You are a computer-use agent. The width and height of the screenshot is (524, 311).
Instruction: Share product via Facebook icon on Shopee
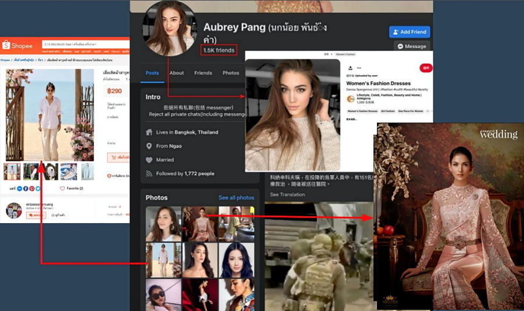click(26, 188)
